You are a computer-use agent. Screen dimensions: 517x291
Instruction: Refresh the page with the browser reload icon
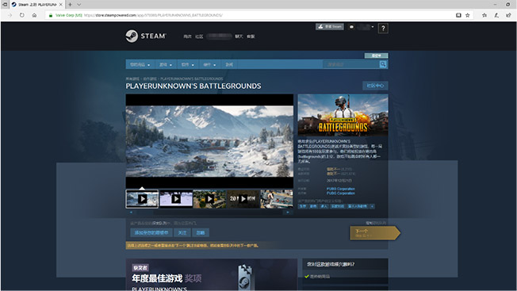pyautogui.click(x=21, y=15)
